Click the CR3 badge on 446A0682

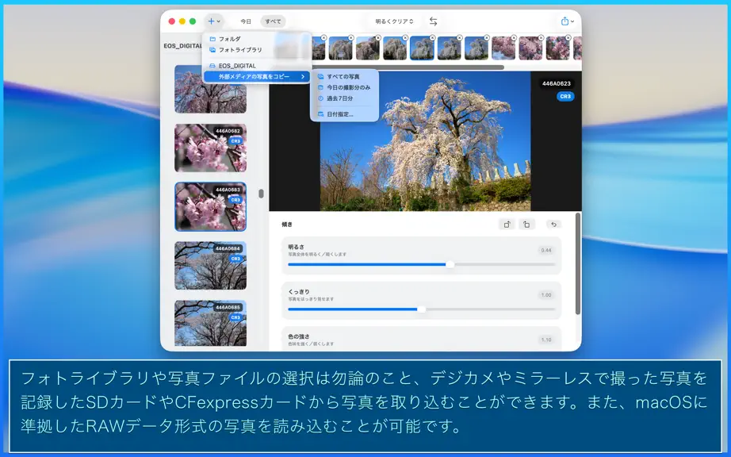click(x=235, y=141)
